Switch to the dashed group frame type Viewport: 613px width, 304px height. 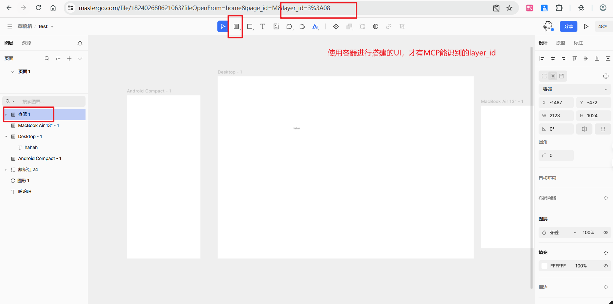click(544, 76)
